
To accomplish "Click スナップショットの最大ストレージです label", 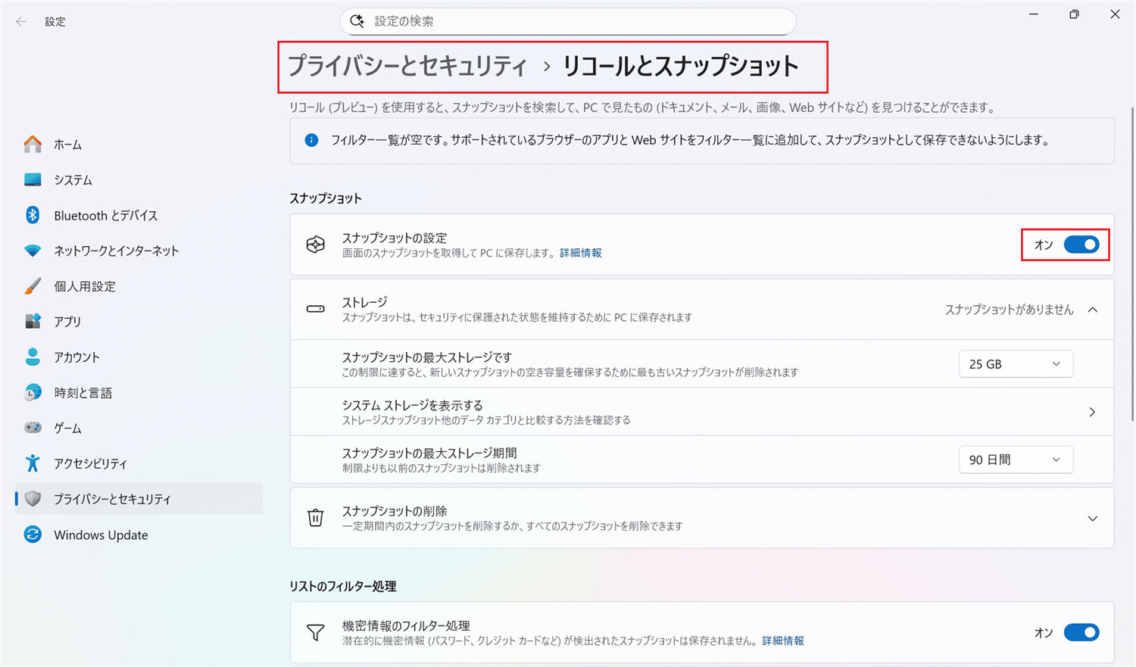I will point(427,357).
